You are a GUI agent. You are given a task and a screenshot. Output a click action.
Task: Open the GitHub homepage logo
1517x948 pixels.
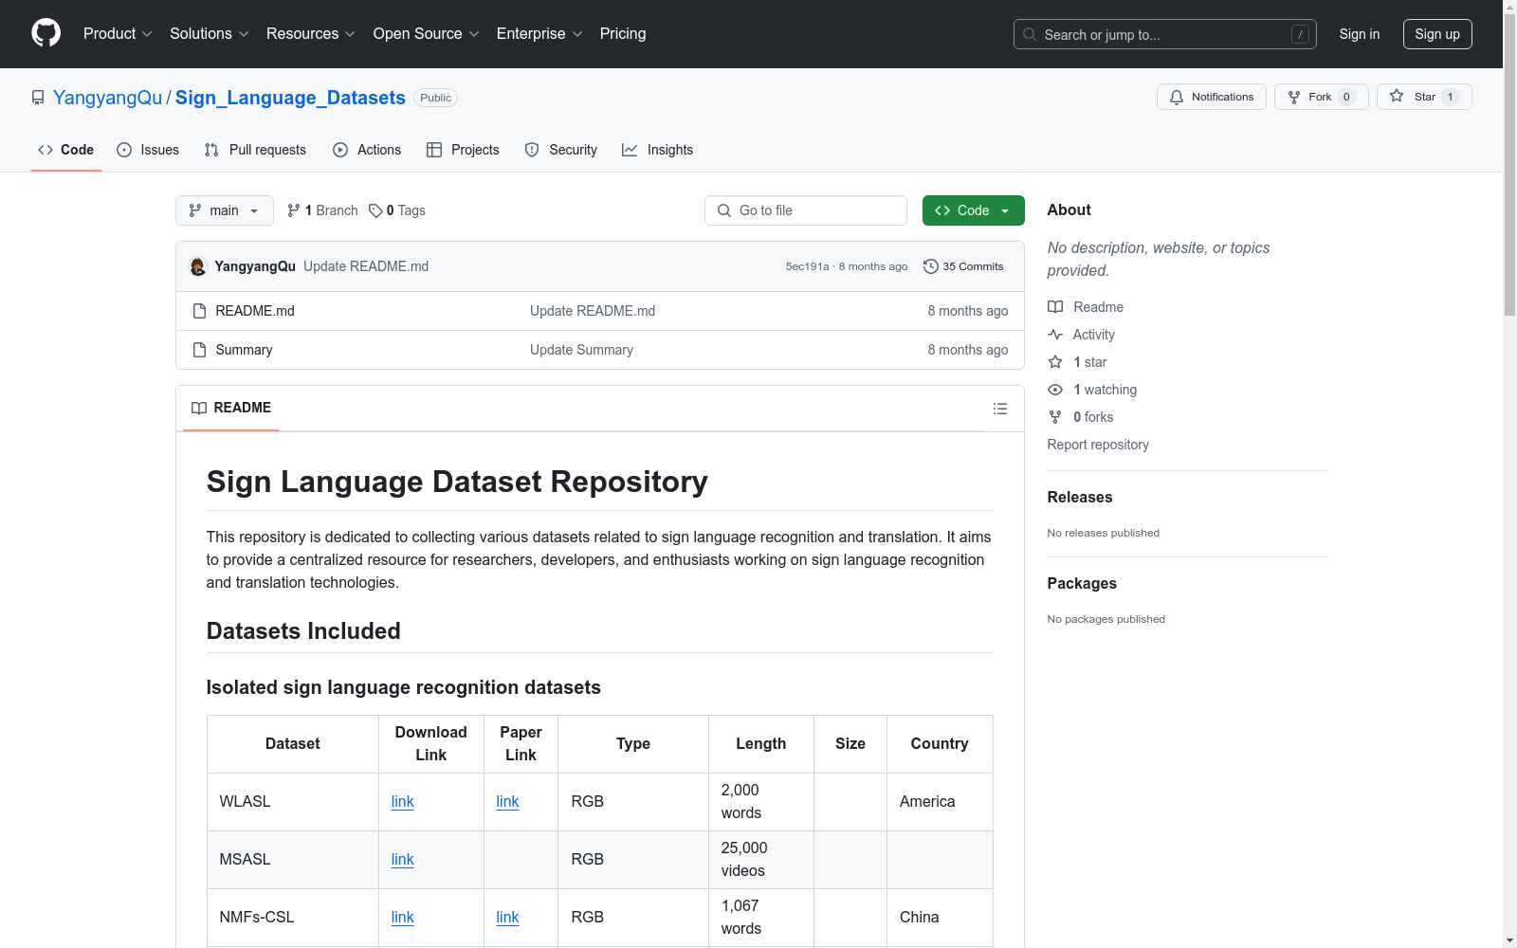pyautogui.click(x=46, y=33)
